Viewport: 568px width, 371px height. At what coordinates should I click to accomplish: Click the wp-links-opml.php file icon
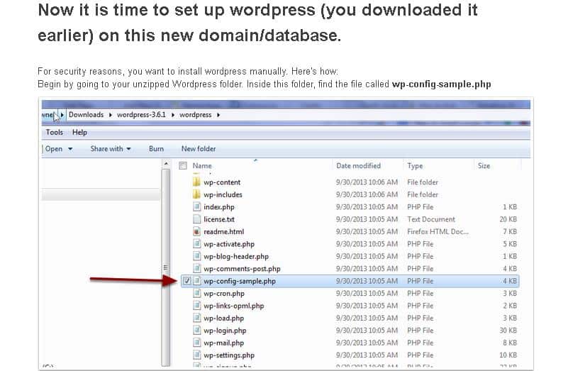pyautogui.click(x=196, y=306)
